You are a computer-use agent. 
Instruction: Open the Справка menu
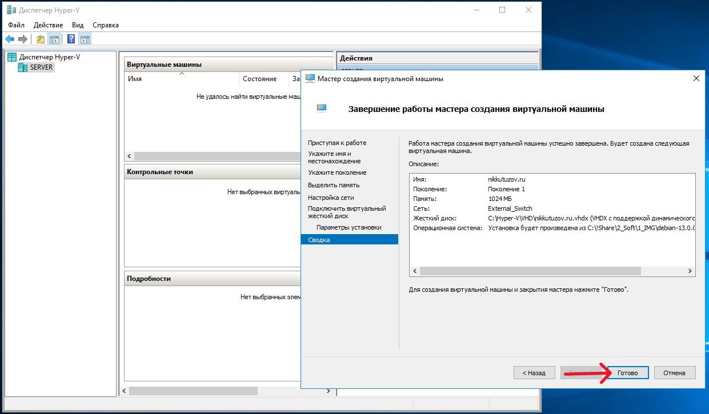tap(105, 25)
